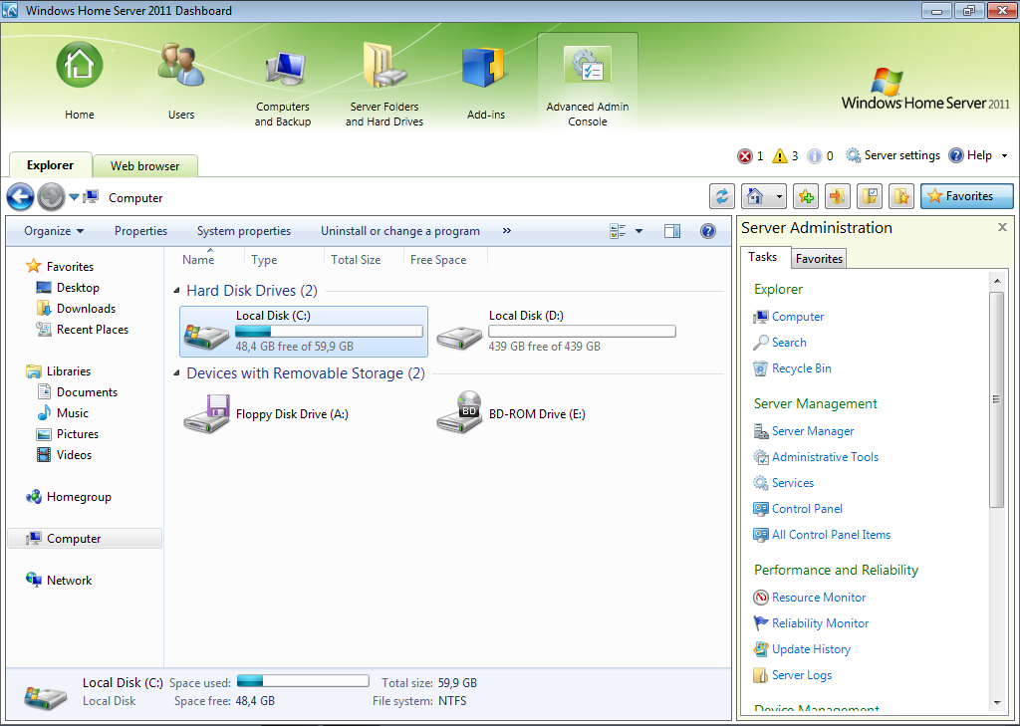Open Homegroup in the navigation pane
The width and height of the screenshot is (1020, 726).
pos(79,497)
